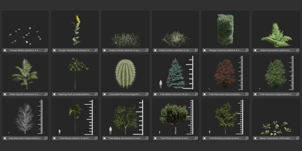302x151 pixels.
Task: Open the magnifier preview for Flower Helianthus annuus
Action: tap(96, 50)
